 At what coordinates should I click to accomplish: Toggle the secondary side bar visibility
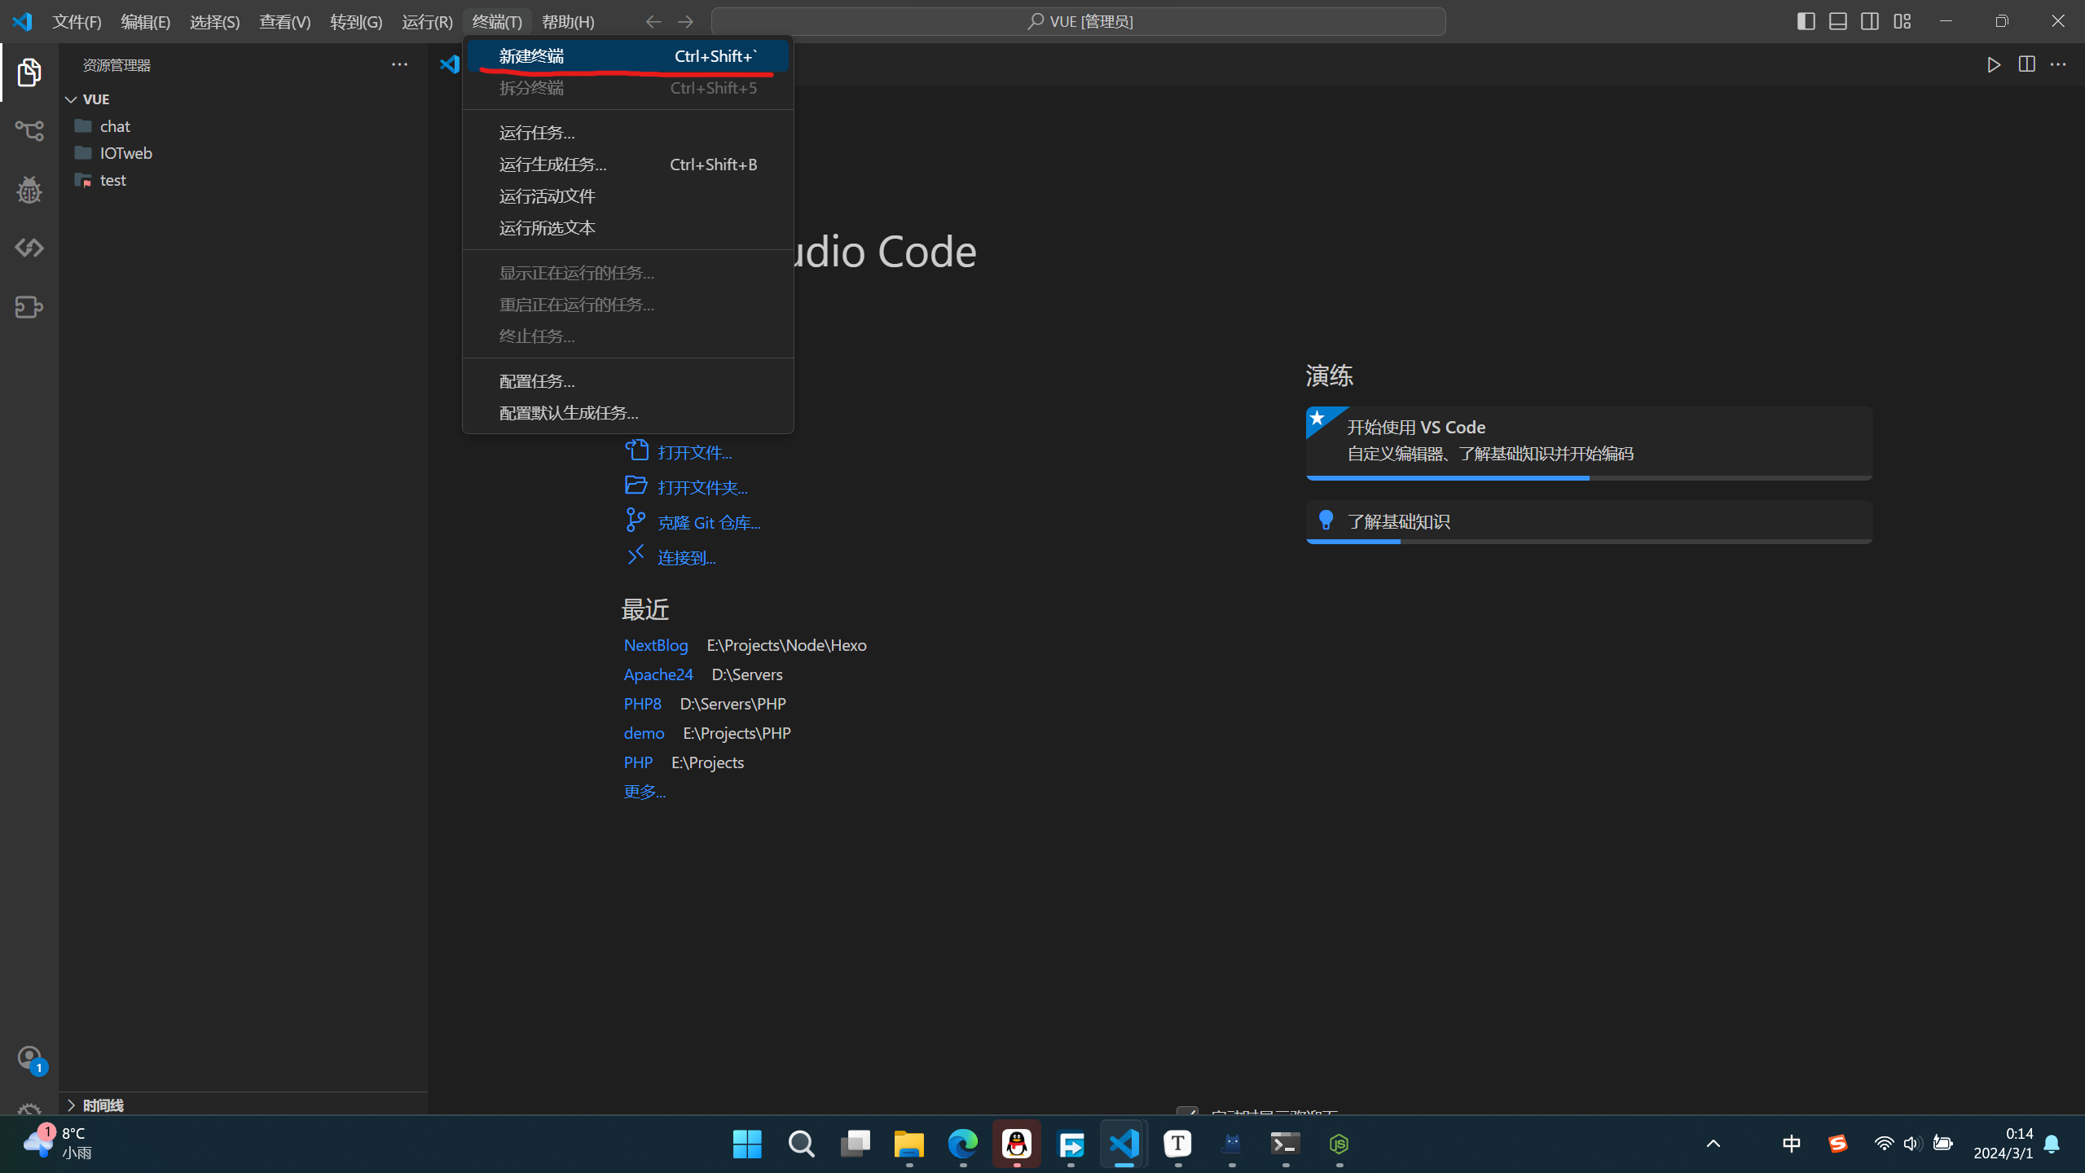1870,21
